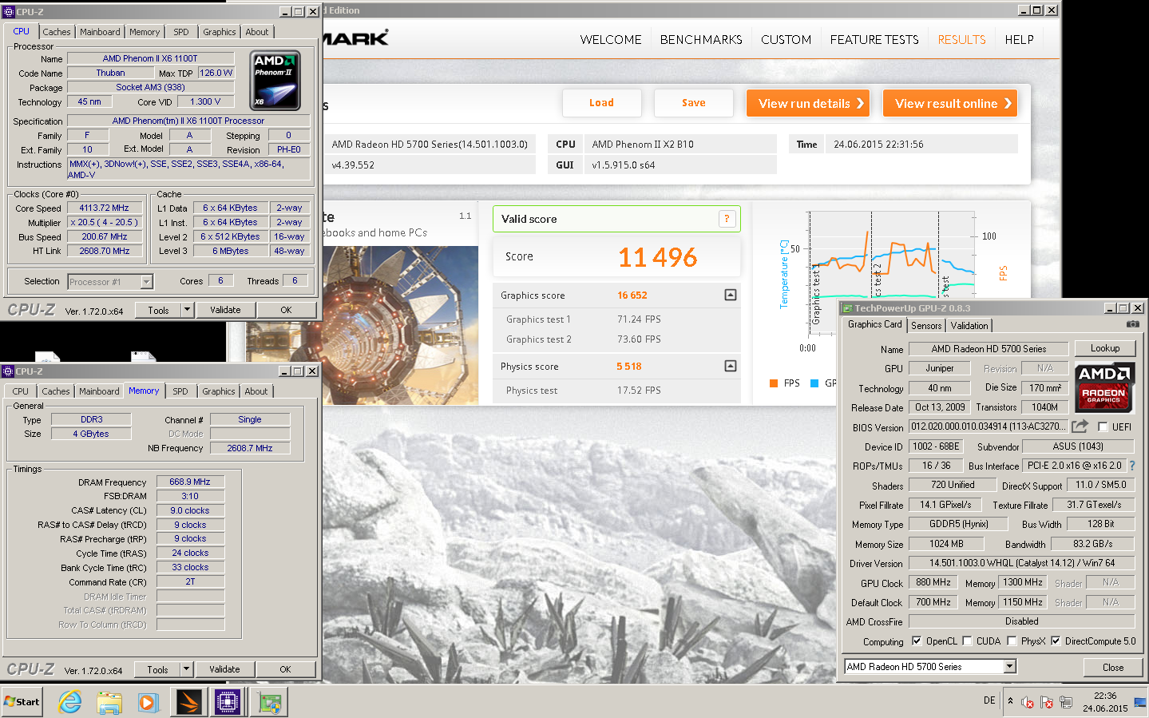This screenshot has height=718, width=1149.
Task: Click the BIOS Version field in GPU-Z
Action: 988,426
